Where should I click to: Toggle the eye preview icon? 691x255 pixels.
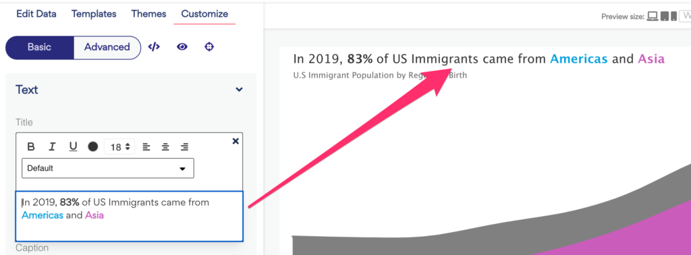pos(182,47)
